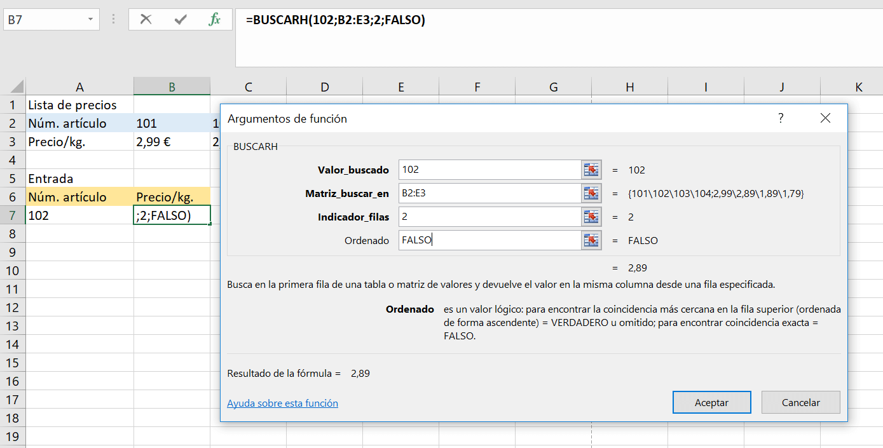The image size is (883, 448).
Task: Open the Name Box dropdown arrow
Action: [x=90, y=20]
